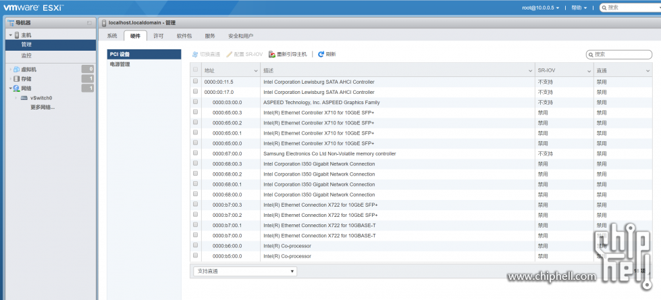Image resolution: width=661 pixels, height=300 pixels.
Task: Switch to the Hardware tab
Action: [135, 36]
